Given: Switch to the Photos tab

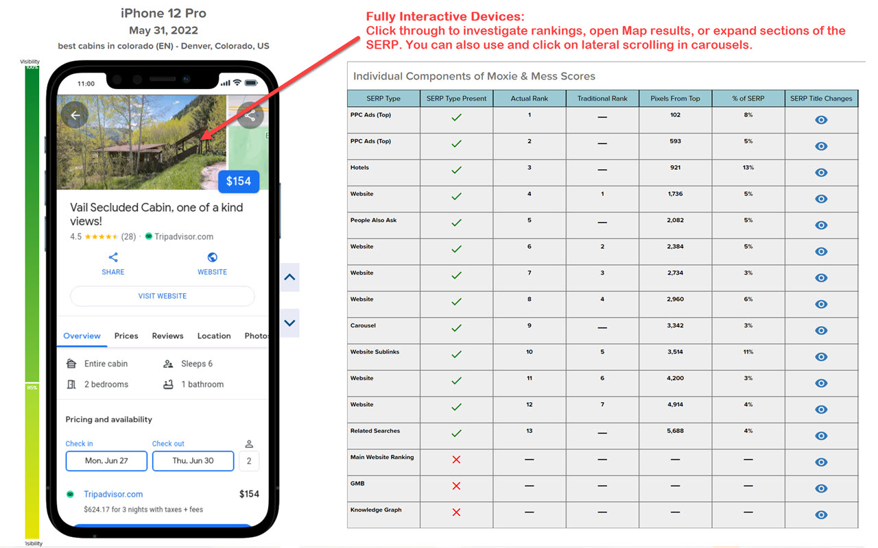Looking at the screenshot, I should click(256, 336).
